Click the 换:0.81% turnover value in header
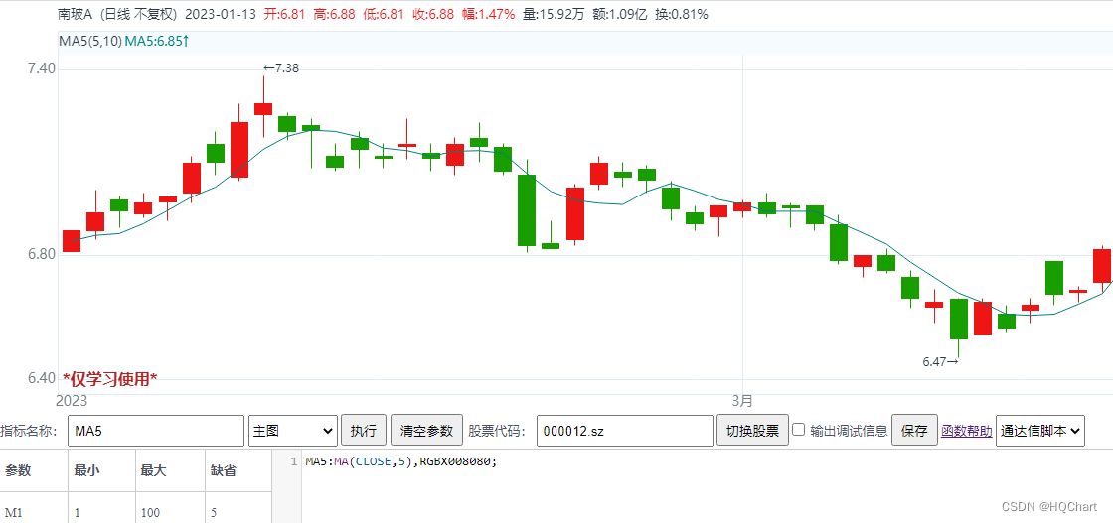1113x523 pixels. 682,14
